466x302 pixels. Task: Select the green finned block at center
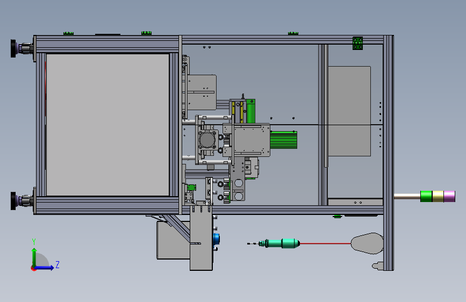(283, 140)
